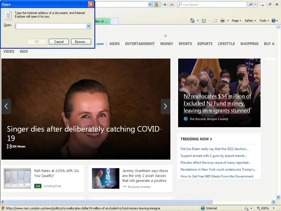Expand the Open dialog address combo dropdown

[89, 26]
